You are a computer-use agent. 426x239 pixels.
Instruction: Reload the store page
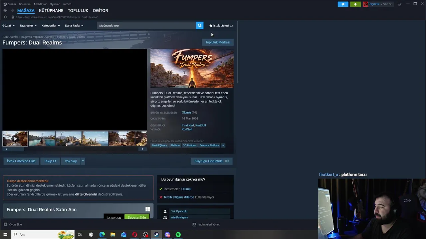tap(5, 17)
